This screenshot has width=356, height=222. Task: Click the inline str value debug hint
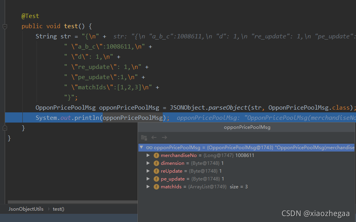click(x=234, y=36)
